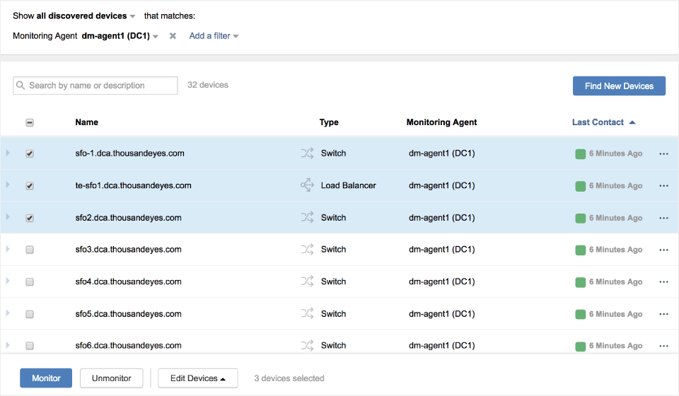The image size is (679, 396).
Task: Toggle the select-all checkbox in header
Action: click(30, 122)
